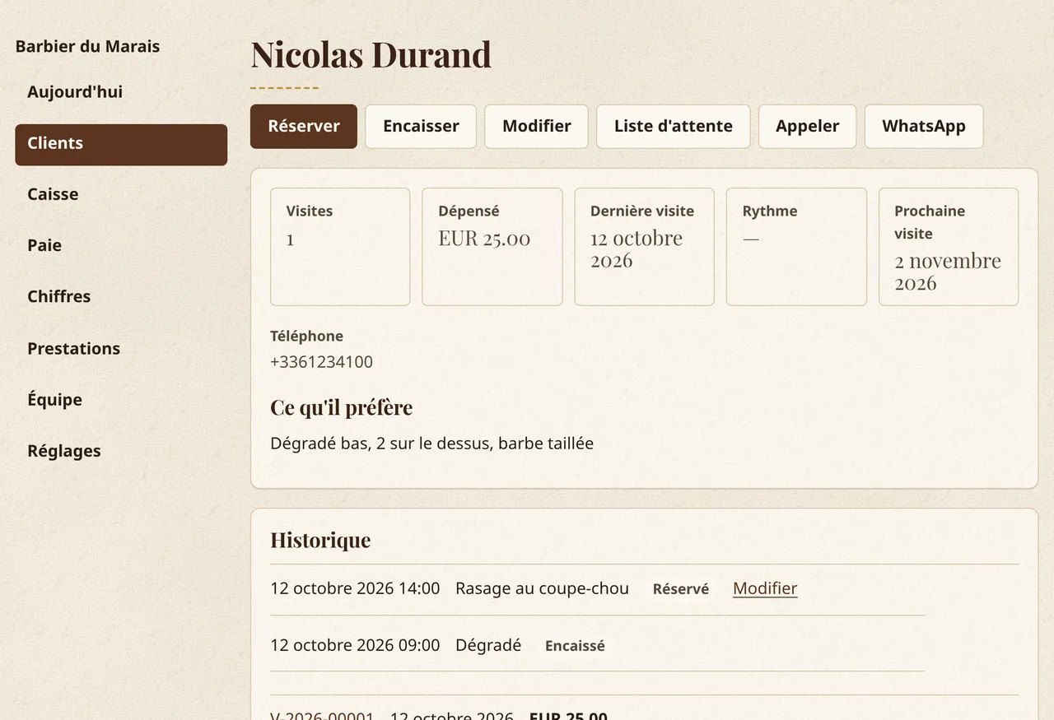Click the Modifier link for Rasage au coupe-chou
This screenshot has width=1054, height=720.
coord(765,588)
